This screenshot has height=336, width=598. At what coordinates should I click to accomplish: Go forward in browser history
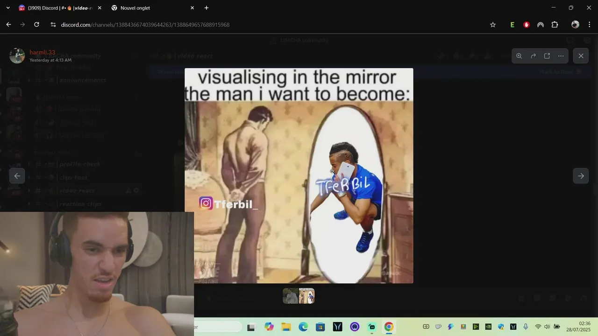(x=22, y=25)
